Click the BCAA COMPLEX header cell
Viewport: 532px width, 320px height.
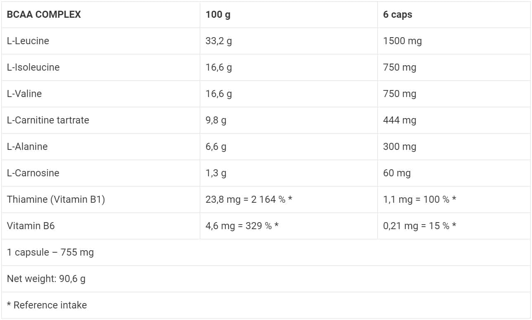(44, 14)
